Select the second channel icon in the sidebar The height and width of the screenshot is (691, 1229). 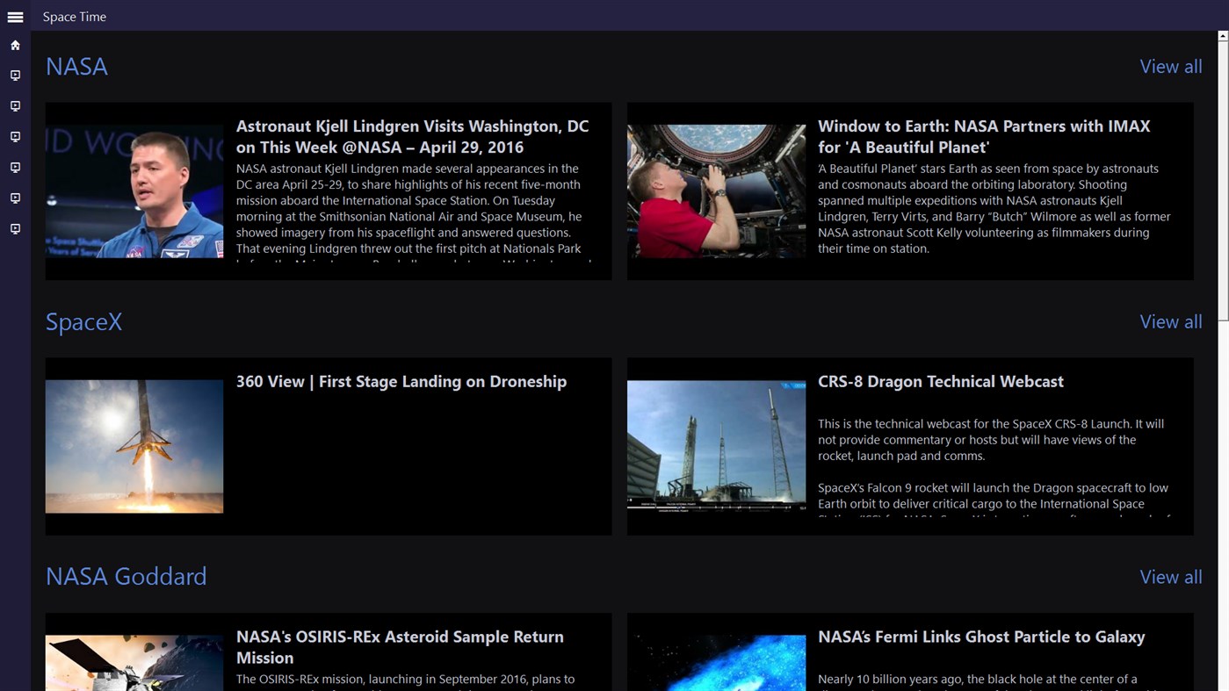coord(15,105)
